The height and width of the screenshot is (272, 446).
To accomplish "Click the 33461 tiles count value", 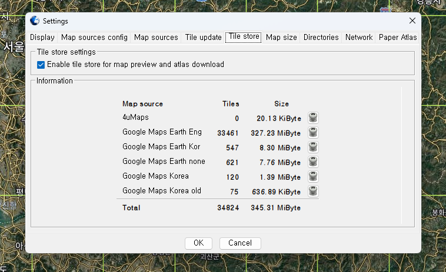I will (x=228, y=133).
